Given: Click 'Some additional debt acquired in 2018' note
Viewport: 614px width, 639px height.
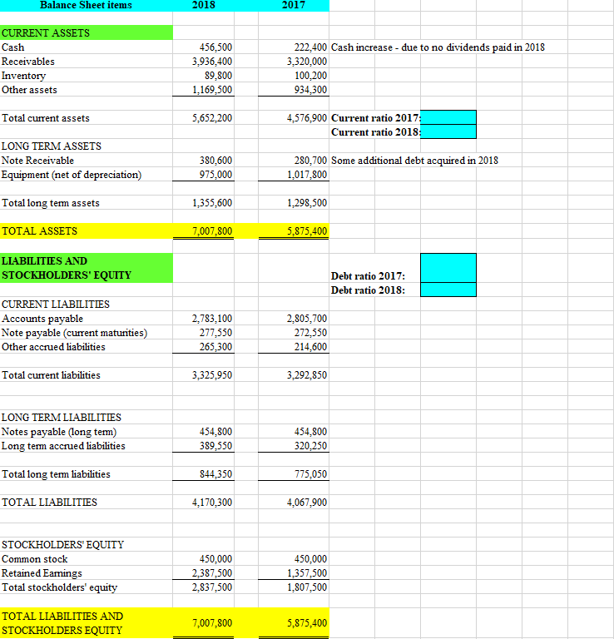Looking at the screenshot, I should 414,161.
